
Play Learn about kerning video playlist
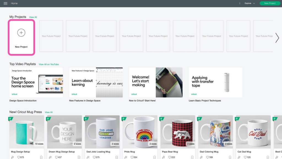(x=96, y=82)
